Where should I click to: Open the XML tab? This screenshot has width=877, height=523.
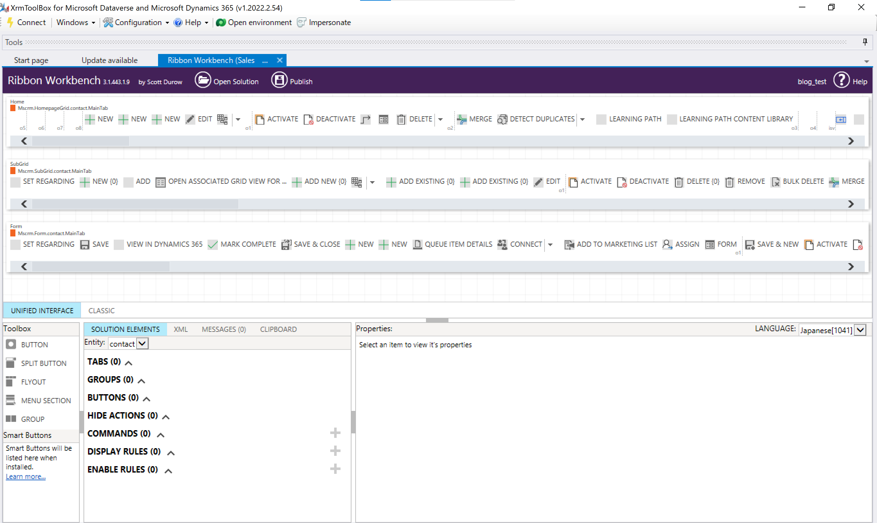(181, 329)
